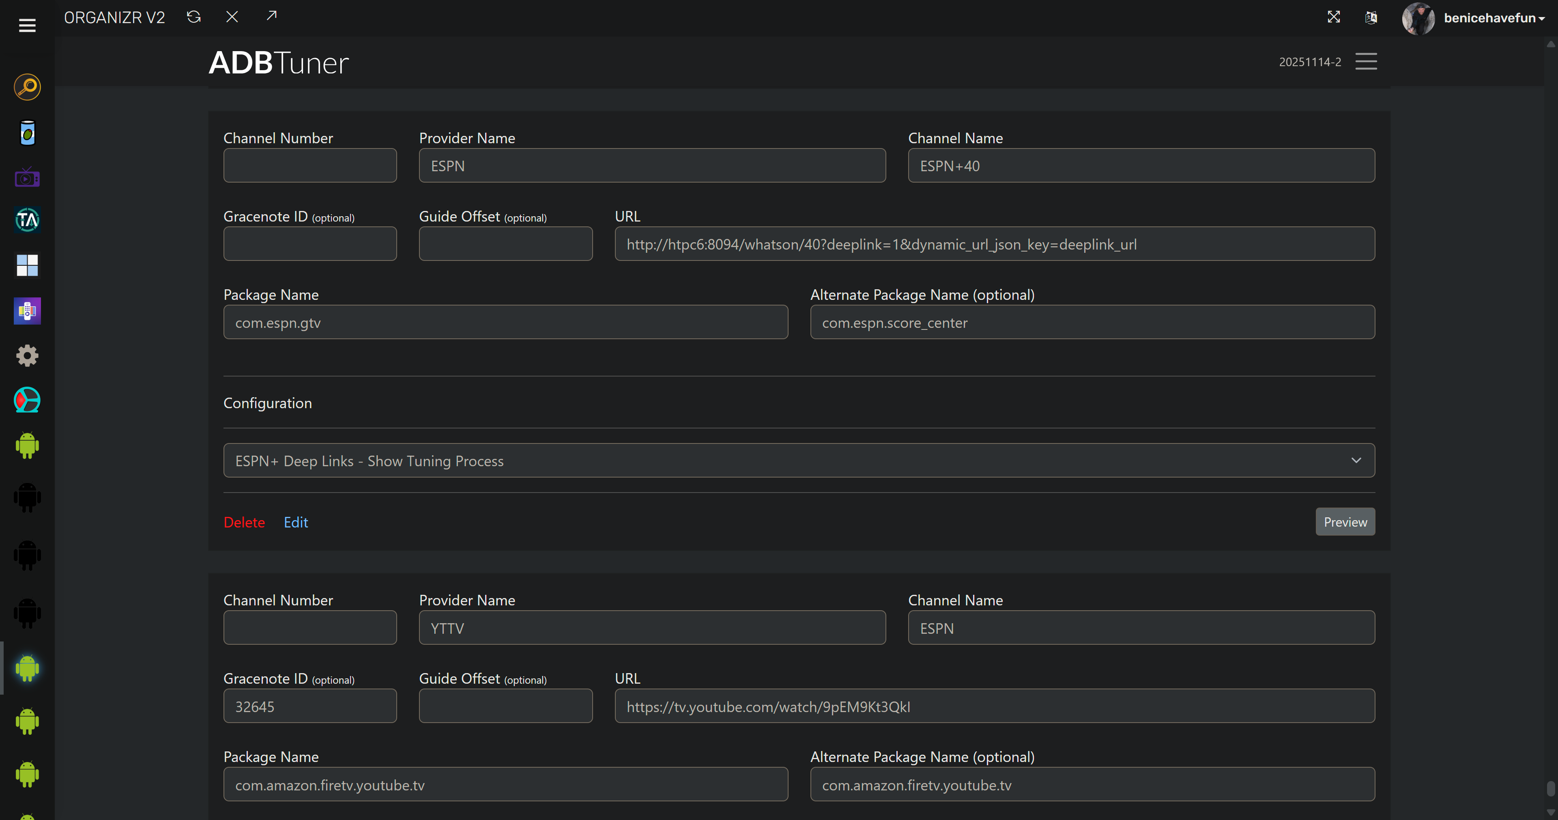Click the com.espn.gtv Package Name field

pos(505,323)
